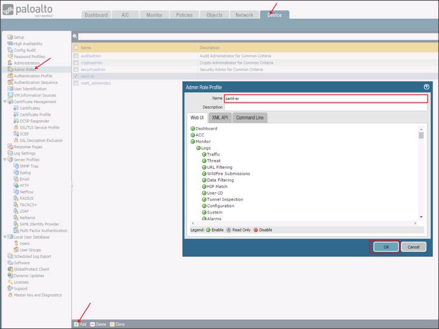This screenshot has width=439, height=329.
Task: Tick the matt_adminrole1 row checkbox
Action: coord(76,83)
